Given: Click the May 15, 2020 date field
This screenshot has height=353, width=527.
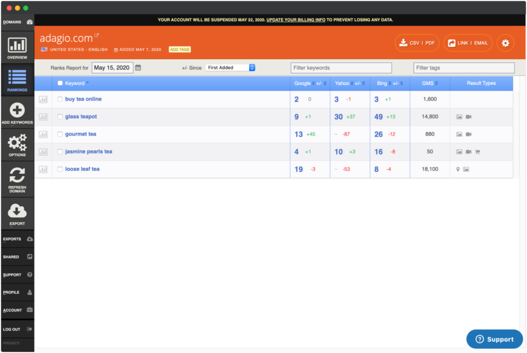Looking at the screenshot, I should tap(112, 68).
